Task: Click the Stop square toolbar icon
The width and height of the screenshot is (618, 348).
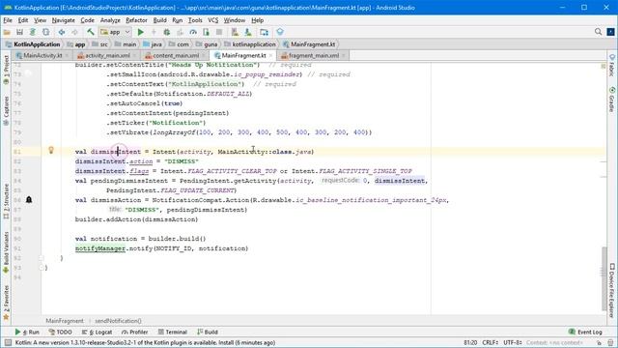Action: click(219, 32)
